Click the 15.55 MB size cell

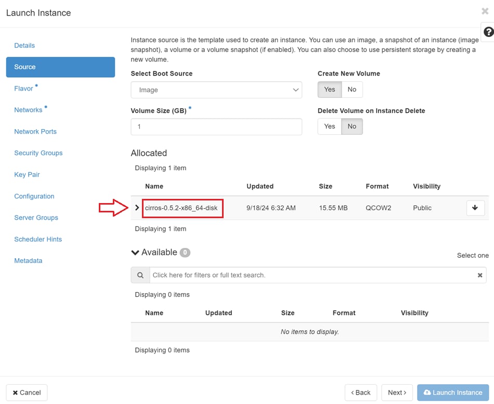333,208
